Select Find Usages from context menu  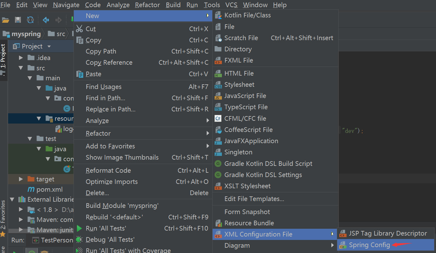(143, 87)
